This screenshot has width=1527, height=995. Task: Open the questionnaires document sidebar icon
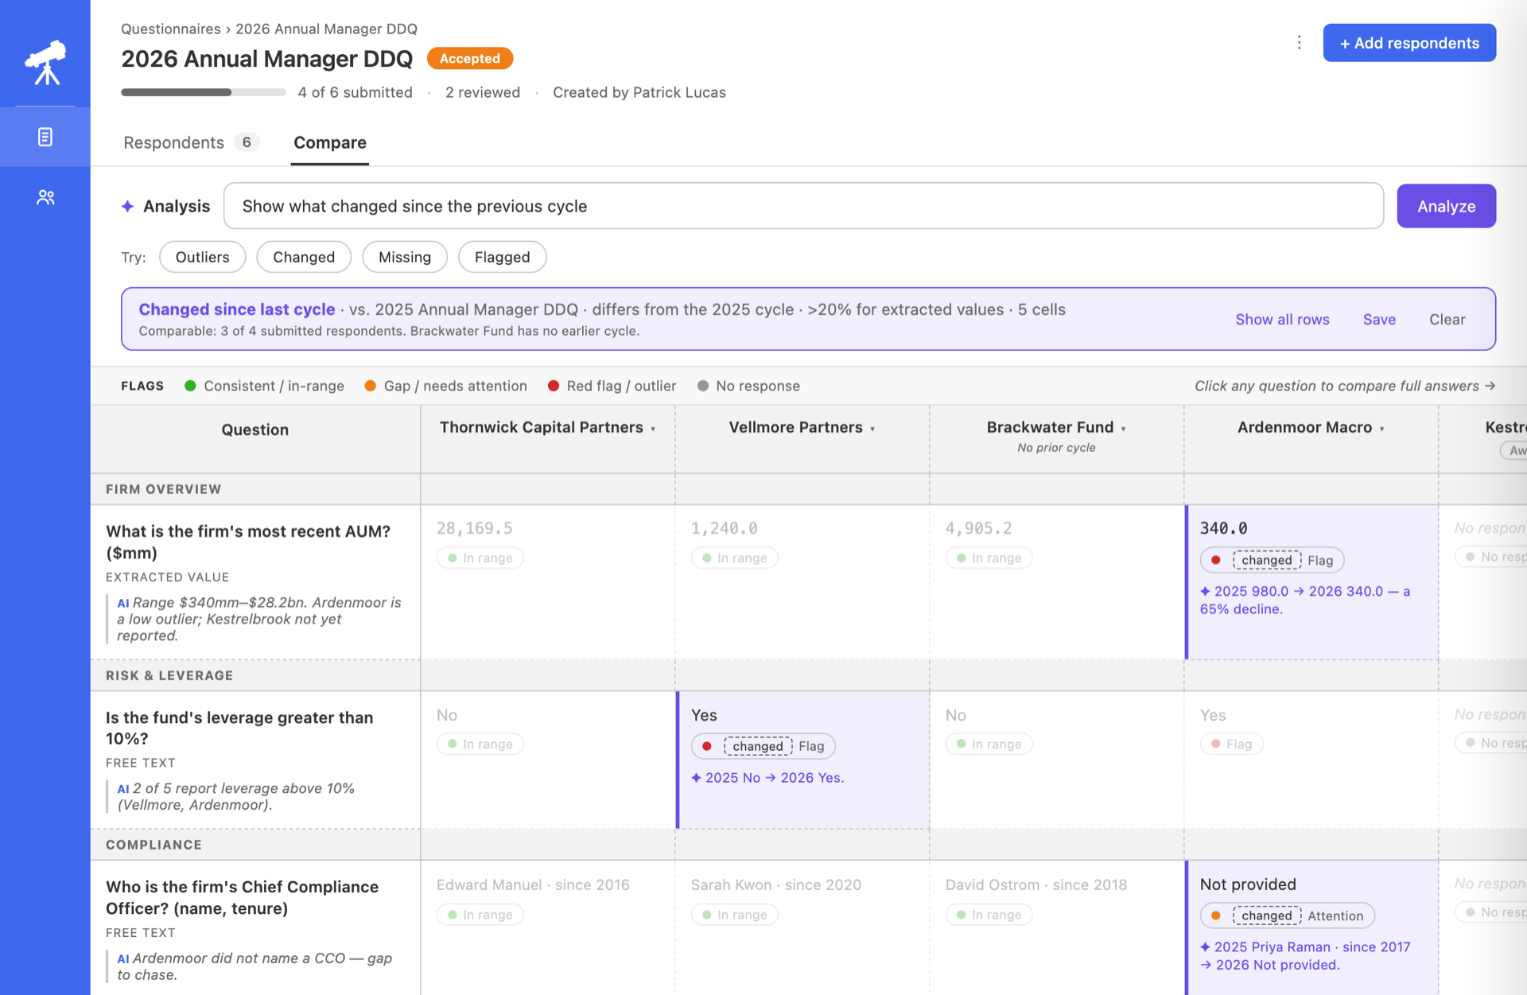click(x=45, y=137)
